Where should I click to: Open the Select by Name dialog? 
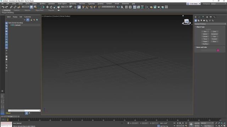click(x=35, y=7)
